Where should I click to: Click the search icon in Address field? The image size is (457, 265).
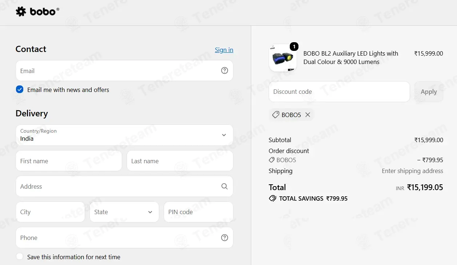(225, 186)
